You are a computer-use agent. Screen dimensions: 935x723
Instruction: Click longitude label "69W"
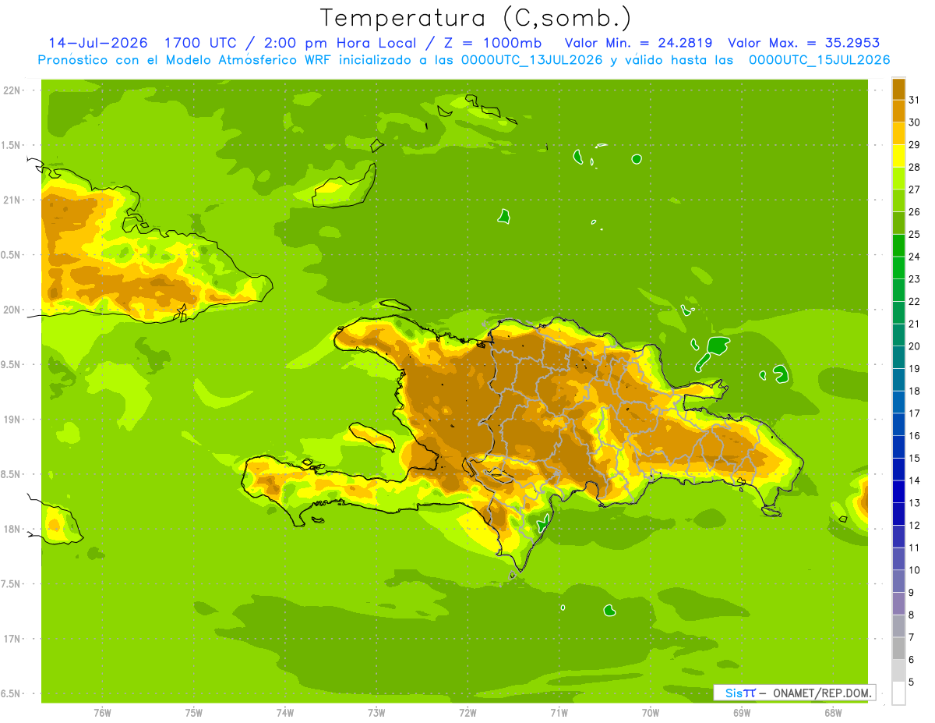point(742,713)
